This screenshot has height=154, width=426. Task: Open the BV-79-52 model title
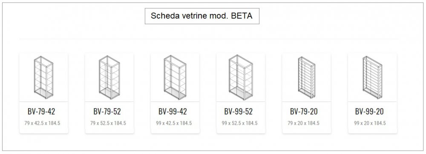coord(107,111)
